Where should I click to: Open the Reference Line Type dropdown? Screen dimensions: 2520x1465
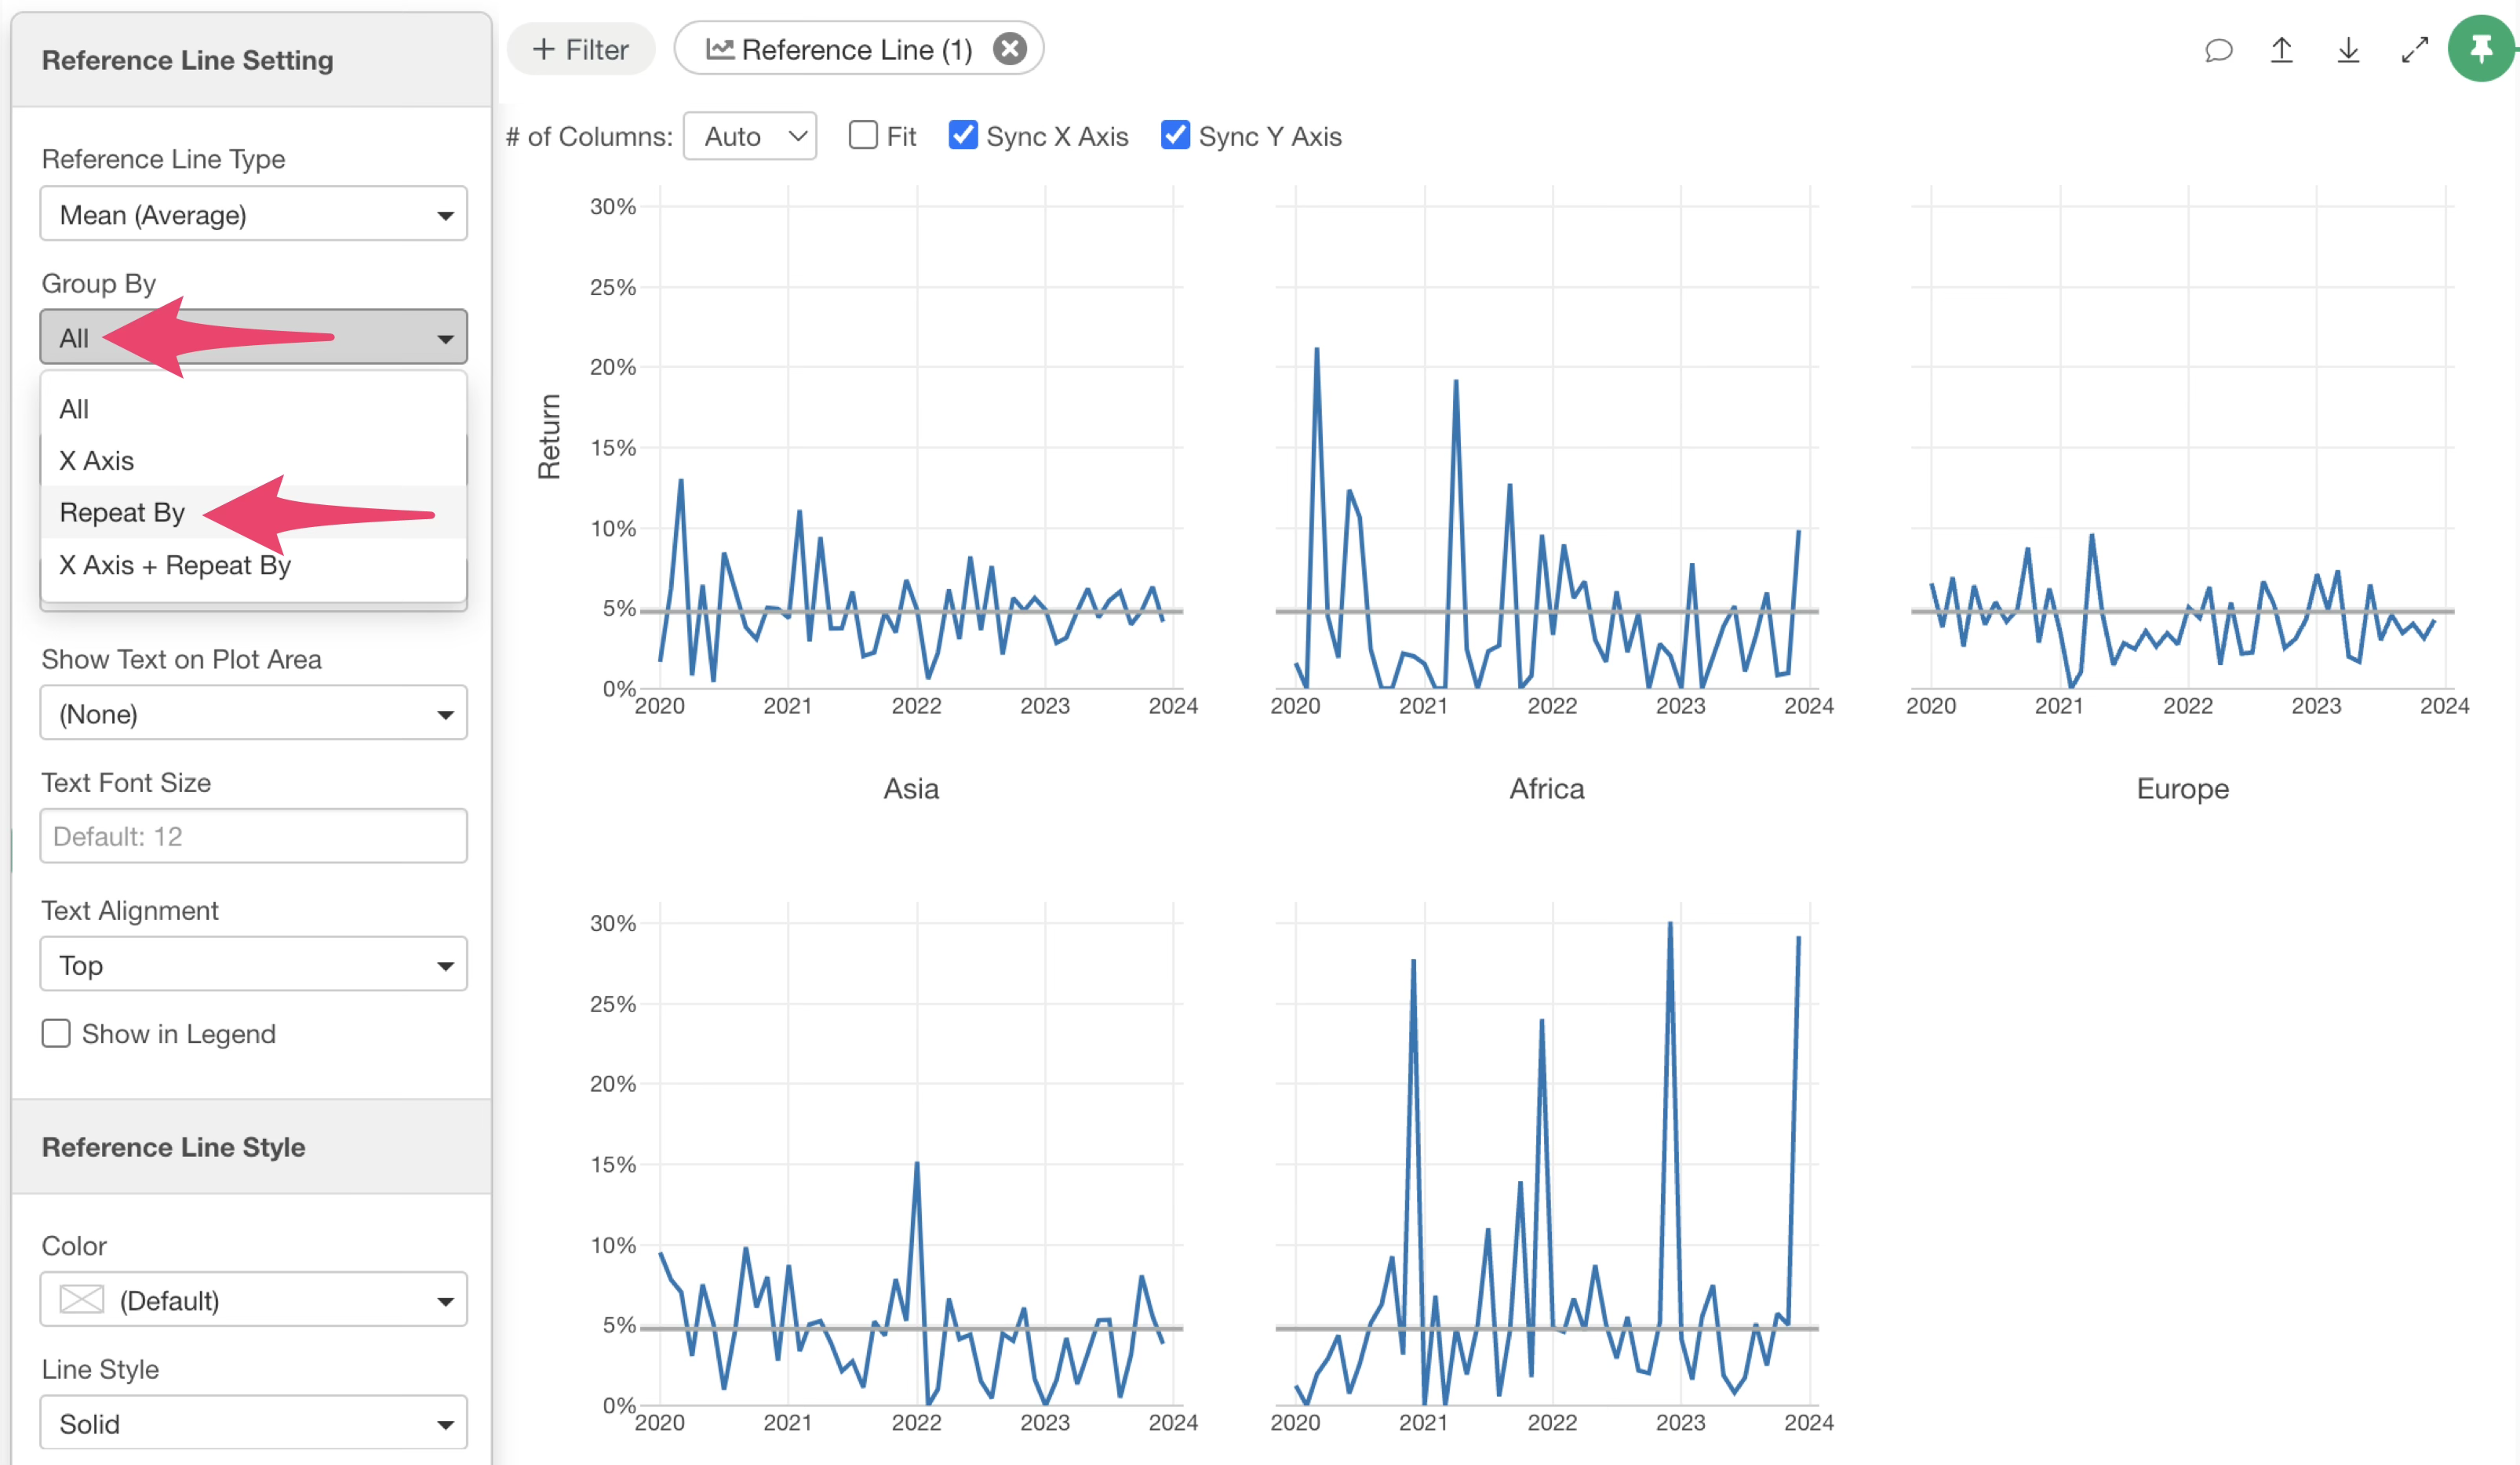pyautogui.click(x=253, y=214)
